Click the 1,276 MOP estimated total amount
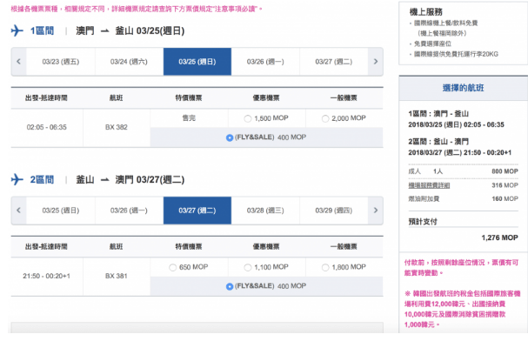Viewport: 528px width, 341px height. (x=499, y=237)
